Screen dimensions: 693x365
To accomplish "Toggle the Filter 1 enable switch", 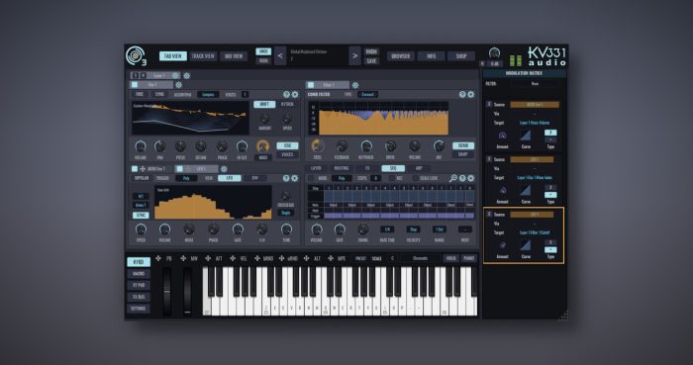I will [311, 85].
